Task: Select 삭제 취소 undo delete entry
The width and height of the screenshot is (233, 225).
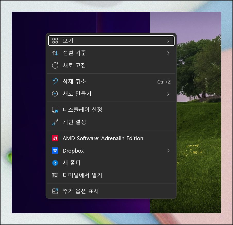Action: click(111, 81)
